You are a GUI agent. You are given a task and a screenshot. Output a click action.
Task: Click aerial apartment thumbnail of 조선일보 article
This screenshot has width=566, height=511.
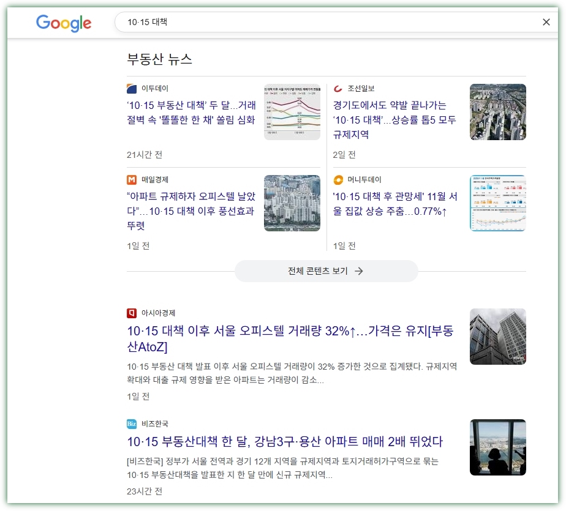(497, 112)
